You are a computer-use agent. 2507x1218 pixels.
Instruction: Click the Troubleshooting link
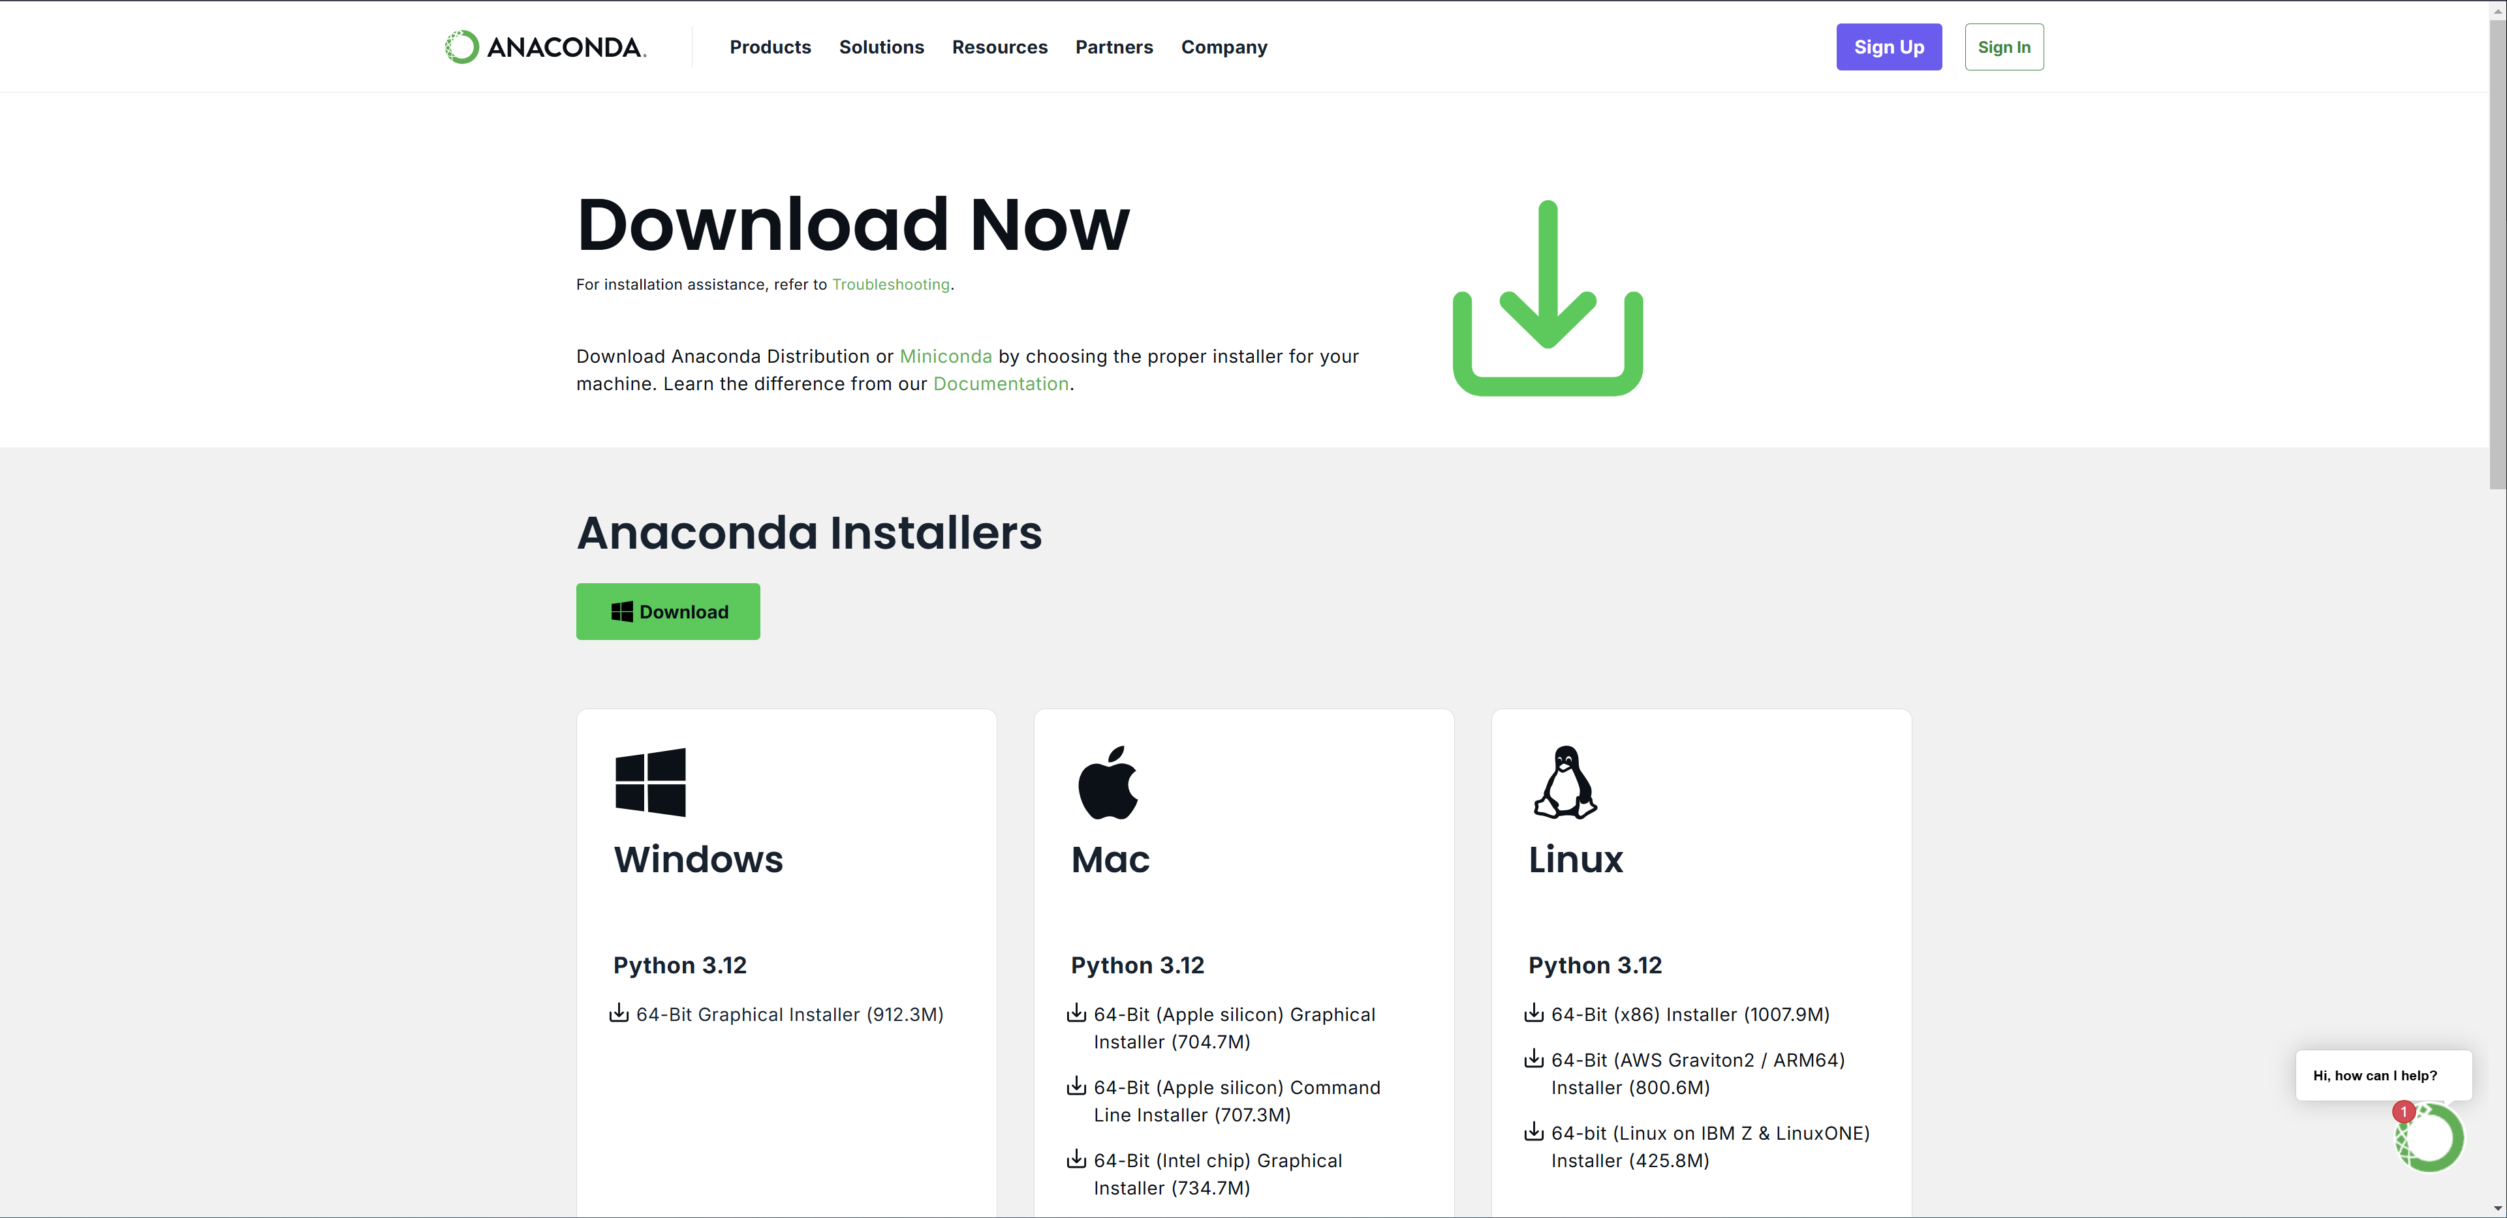coord(889,284)
